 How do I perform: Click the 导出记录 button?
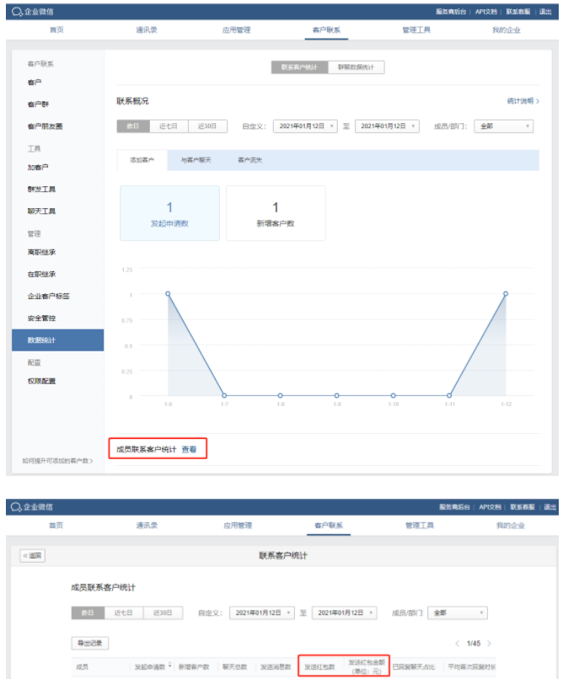90,644
